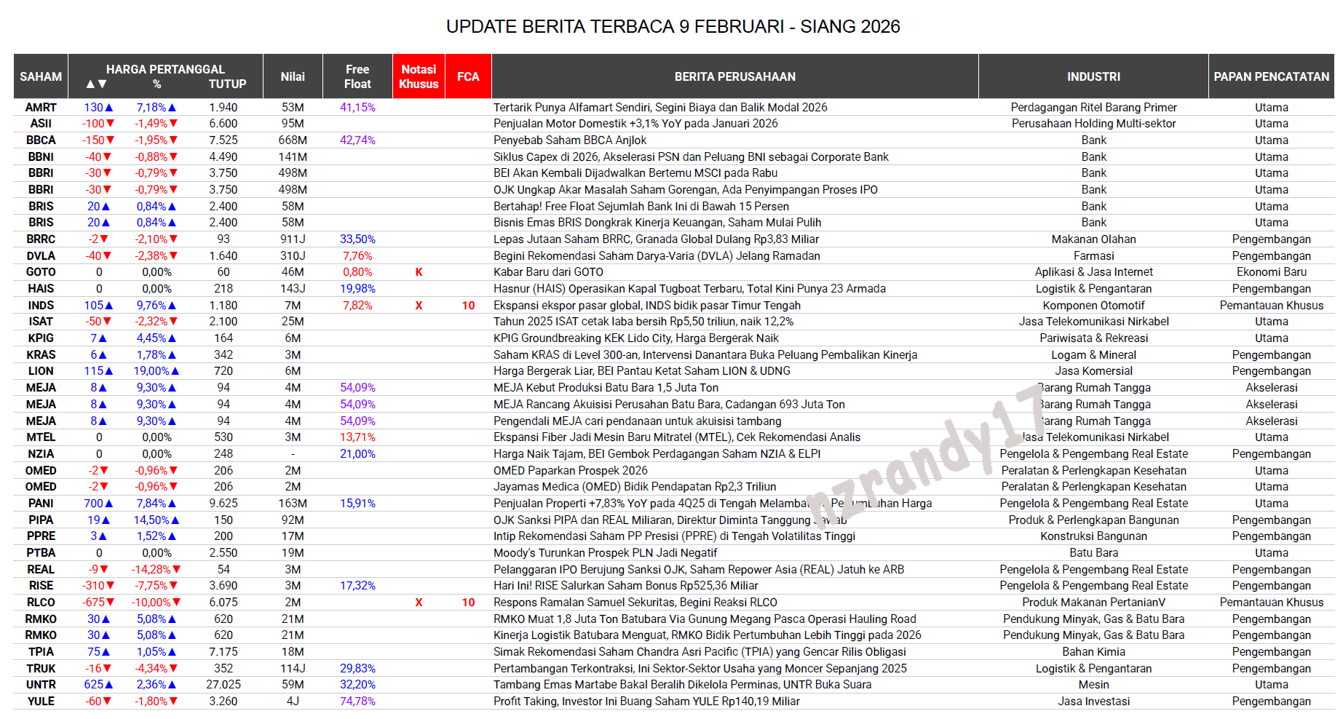
Task: Click the Free Float column header
Action: [357, 76]
